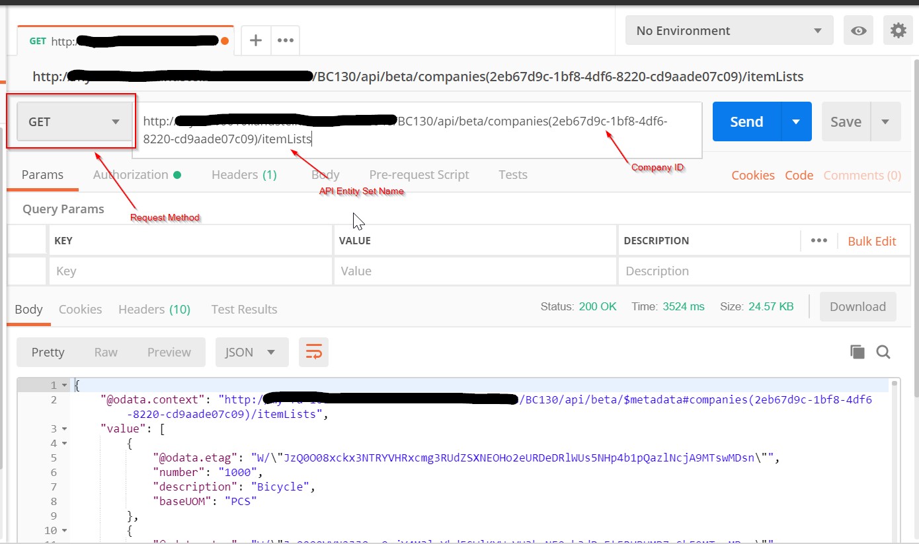
Task: Switch to the Authorization tab
Action: [131, 175]
